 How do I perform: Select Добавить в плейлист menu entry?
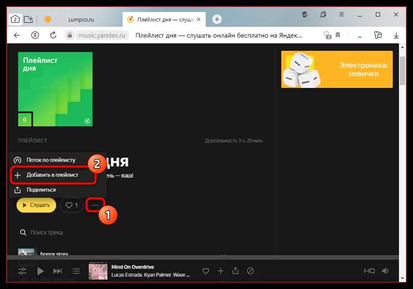(x=52, y=175)
